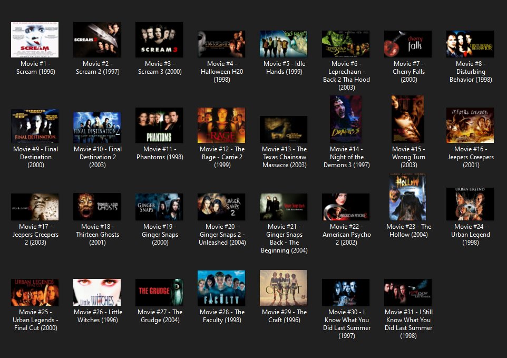Click the label "Movie #1 - Scream (1996)"
This screenshot has width=507, height=358.
(35, 67)
